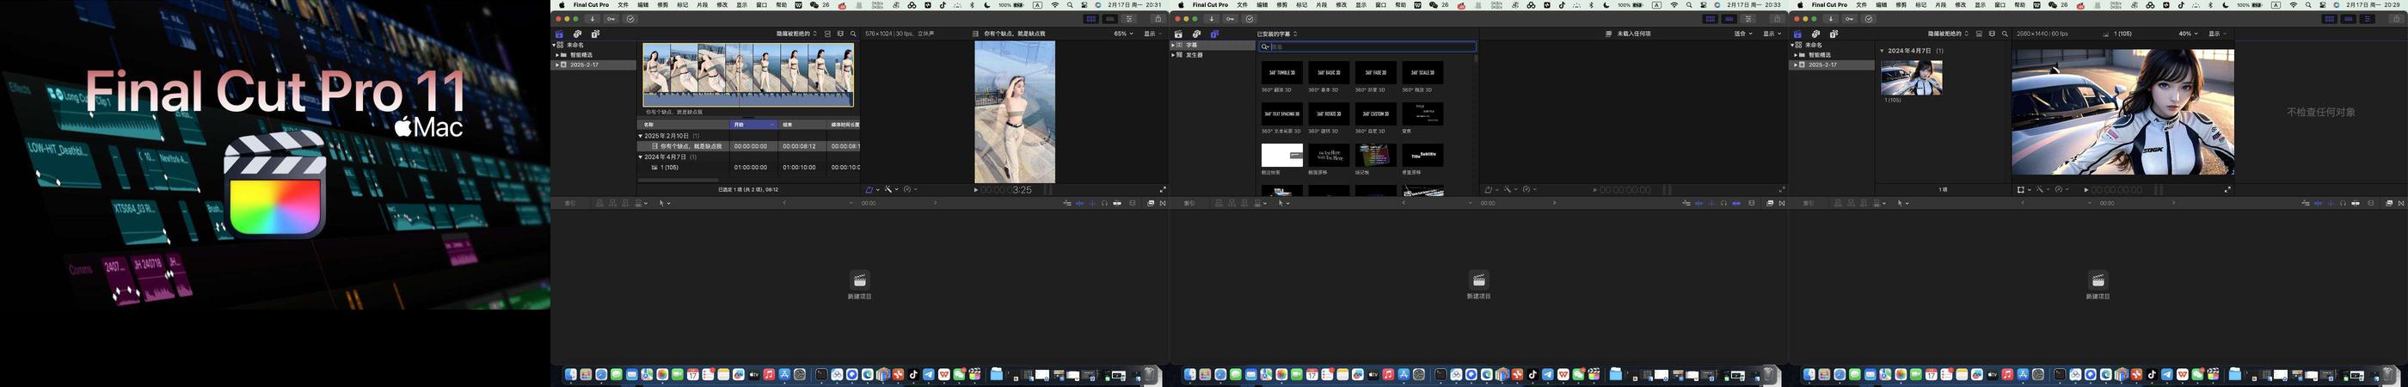Click browser search magnifier in car-image window
2408x387 pixels.
(2006, 34)
